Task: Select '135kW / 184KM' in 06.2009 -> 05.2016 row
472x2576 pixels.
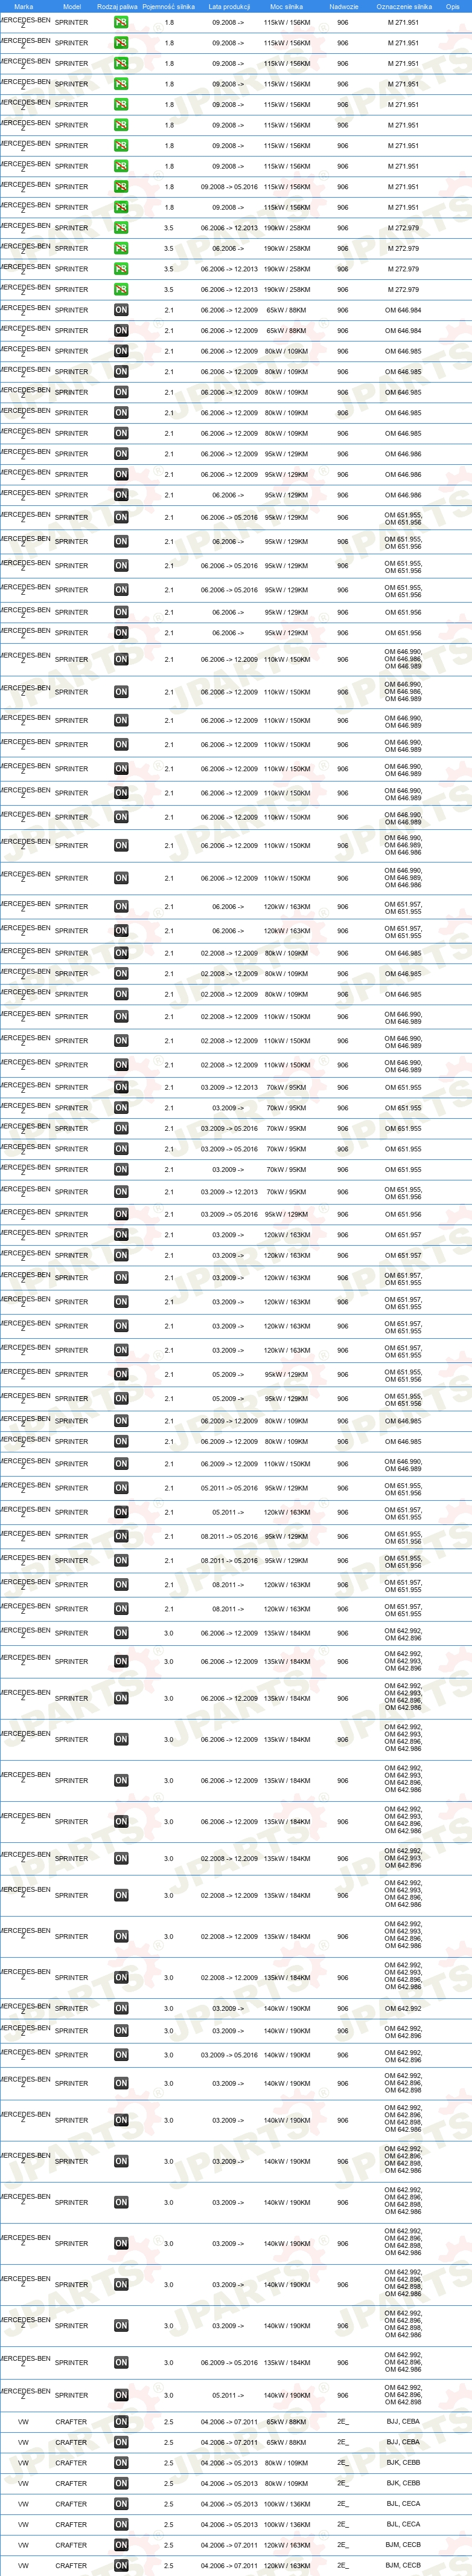Action: 286,2363
